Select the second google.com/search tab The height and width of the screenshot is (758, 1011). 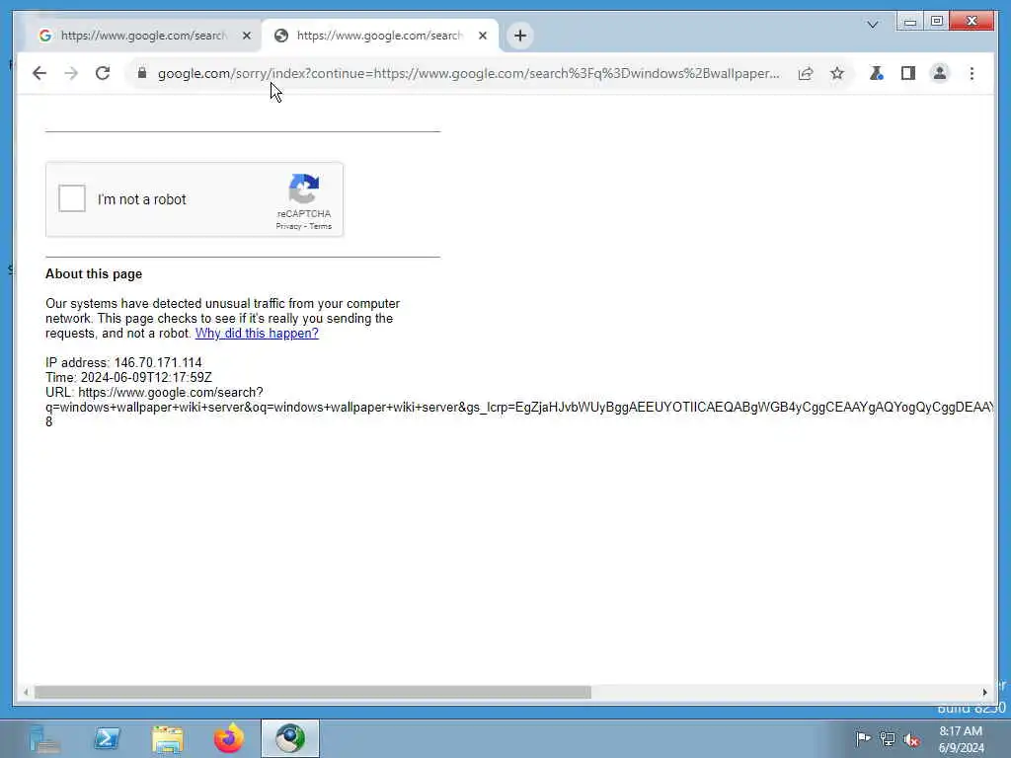379,36
